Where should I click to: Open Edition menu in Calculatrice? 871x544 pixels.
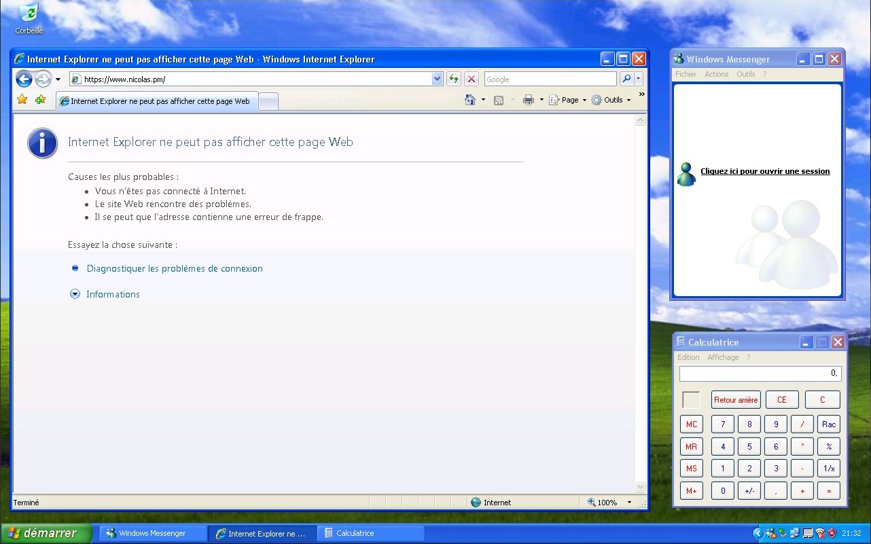click(x=688, y=357)
